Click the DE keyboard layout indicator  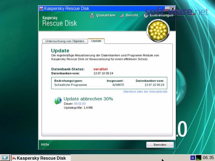[193, 158]
